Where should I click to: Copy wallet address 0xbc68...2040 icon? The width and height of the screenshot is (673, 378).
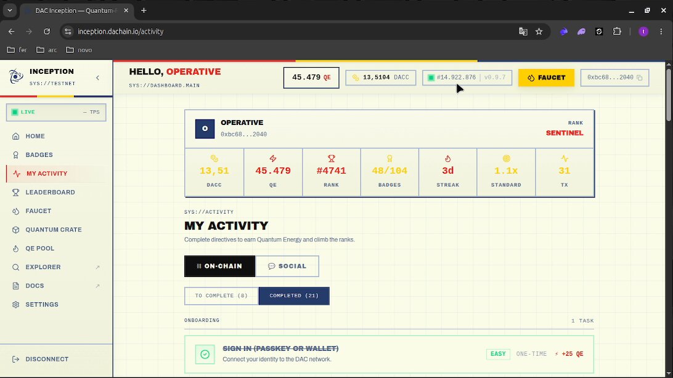640,78
